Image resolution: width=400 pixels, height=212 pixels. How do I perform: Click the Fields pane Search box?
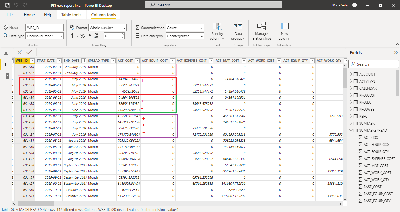(374, 64)
